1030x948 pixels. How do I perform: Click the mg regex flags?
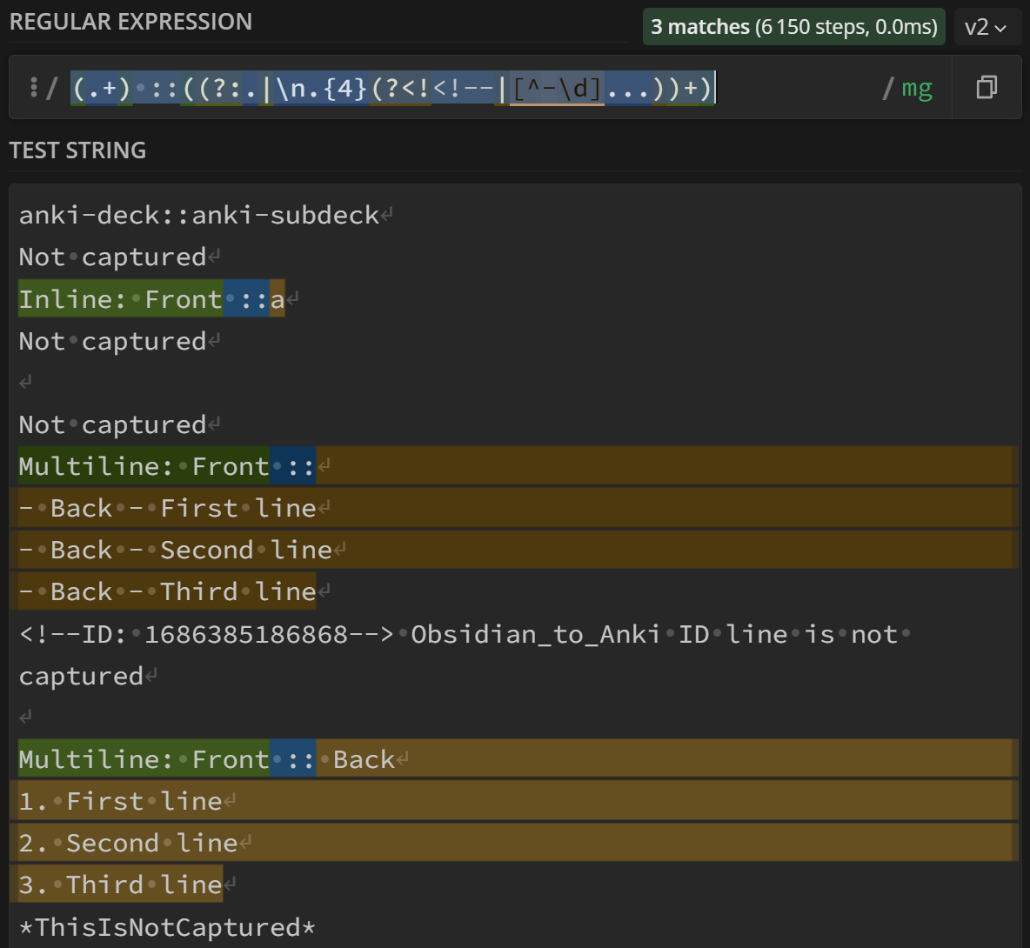point(917,88)
